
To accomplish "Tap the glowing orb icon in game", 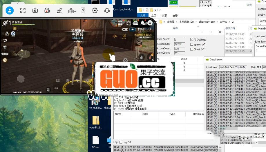I will tap(5, 60).
